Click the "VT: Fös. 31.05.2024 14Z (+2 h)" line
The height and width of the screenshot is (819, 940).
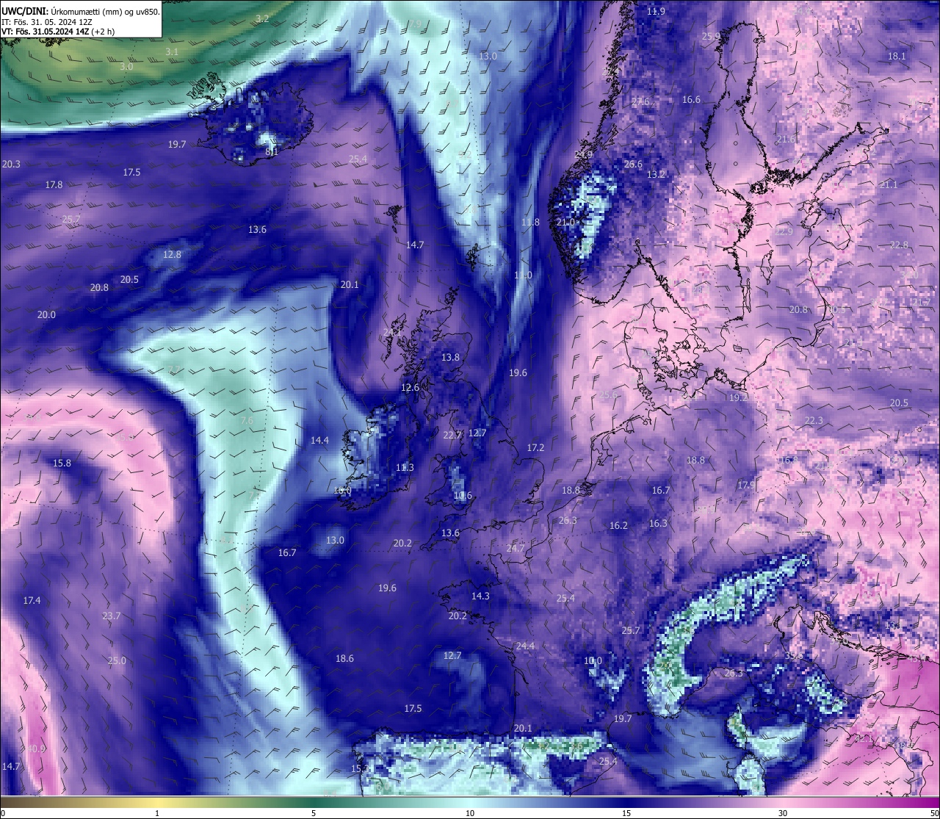point(57,32)
